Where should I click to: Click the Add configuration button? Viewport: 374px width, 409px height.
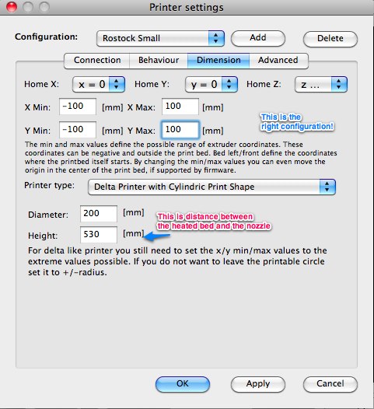point(258,38)
